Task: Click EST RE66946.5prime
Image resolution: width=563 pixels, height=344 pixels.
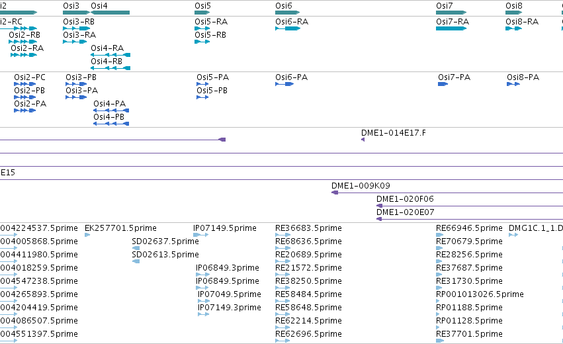Action: tap(469, 228)
